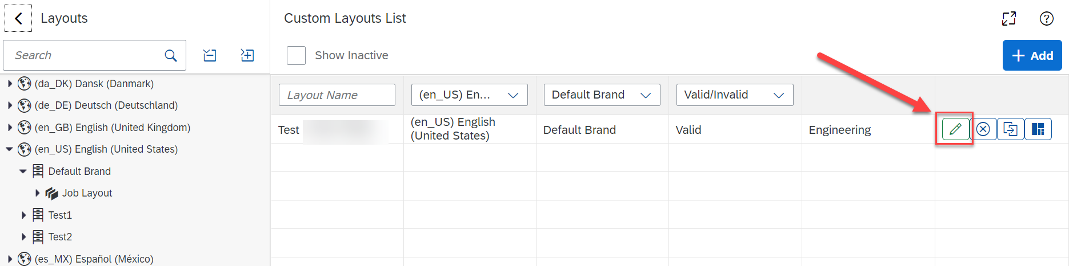
Task: Click the fullscreen expand icon
Action: [x=1009, y=18]
